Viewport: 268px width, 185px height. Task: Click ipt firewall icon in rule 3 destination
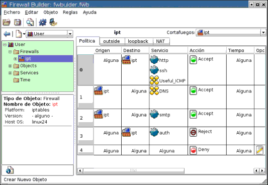[126, 132]
